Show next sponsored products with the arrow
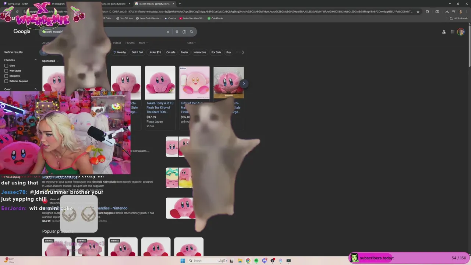 coord(244,84)
